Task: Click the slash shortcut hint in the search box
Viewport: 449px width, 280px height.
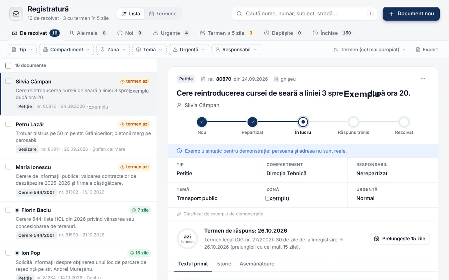Action: pos(370,14)
